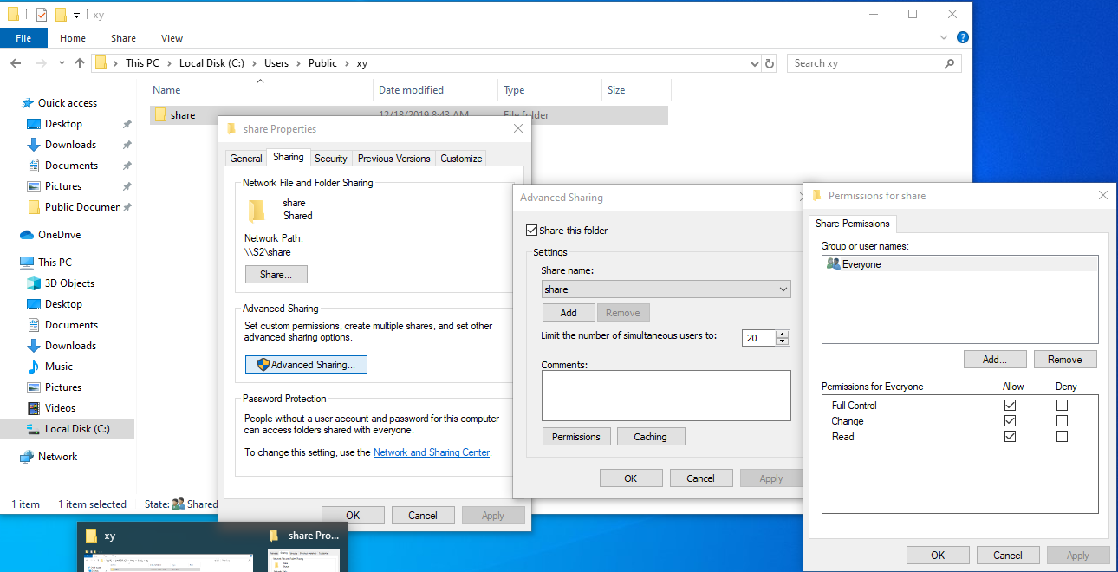The height and width of the screenshot is (572, 1118).
Task: Go up one folder level arrow
Action: pos(80,63)
